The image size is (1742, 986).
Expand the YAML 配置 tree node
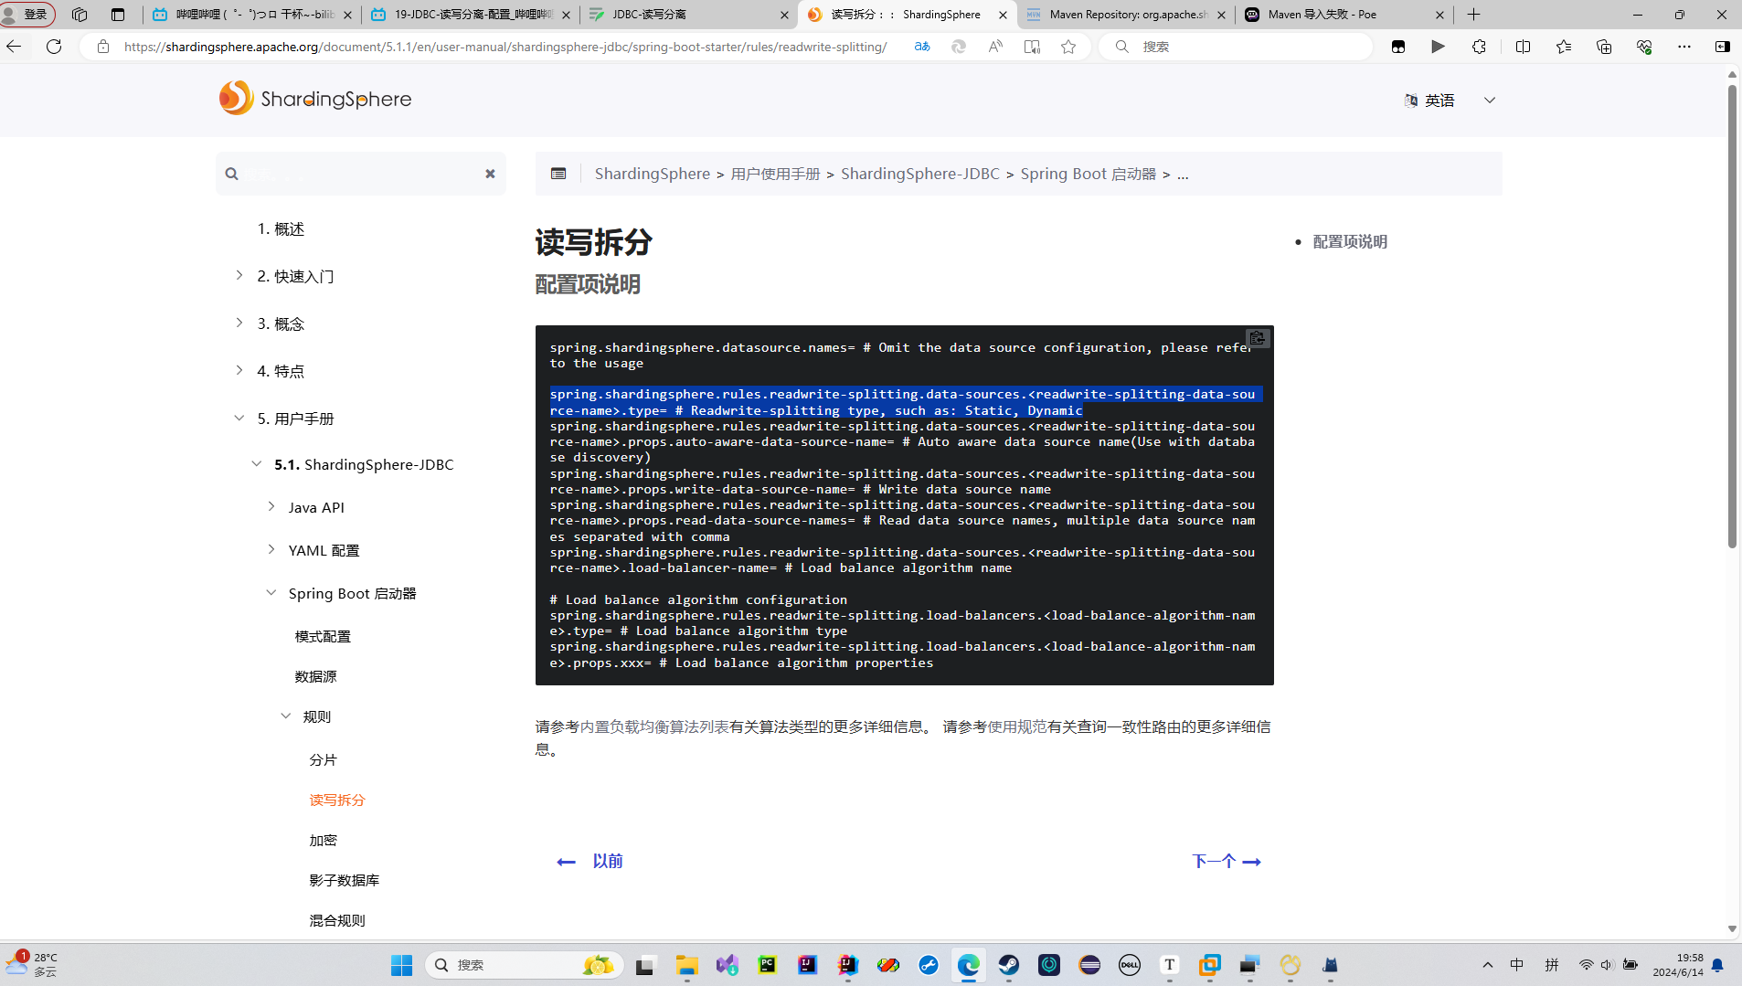click(x=271, y=549)
